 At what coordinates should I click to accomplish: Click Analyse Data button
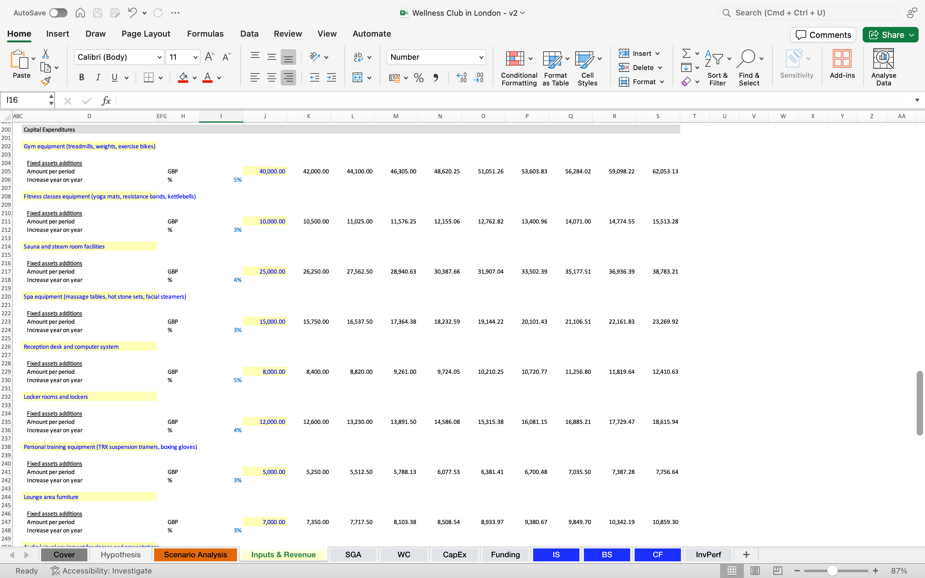pos(883,67)
